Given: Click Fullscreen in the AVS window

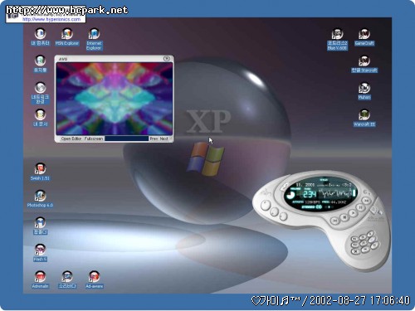Looking at the screenshot, I should pyautogui.click(x=94, y=138).
